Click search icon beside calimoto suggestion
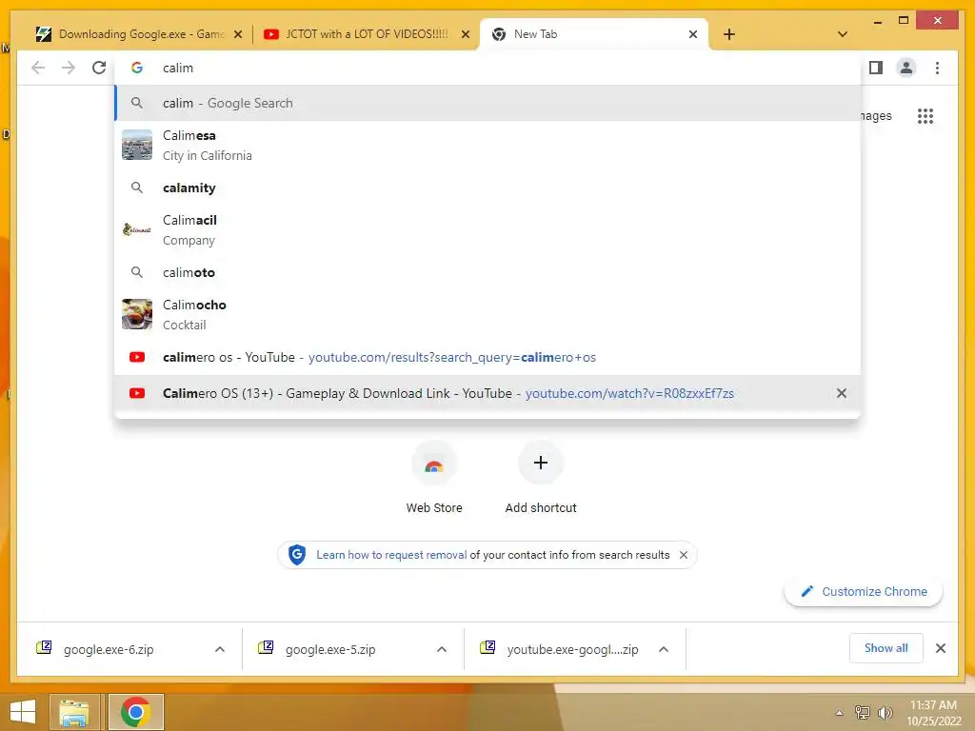Viewport: 975px width, 731px height. coord(137,272)
